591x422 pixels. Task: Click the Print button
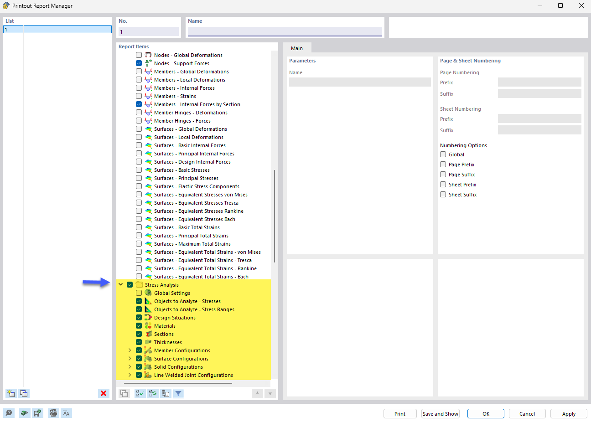[400, 413]
